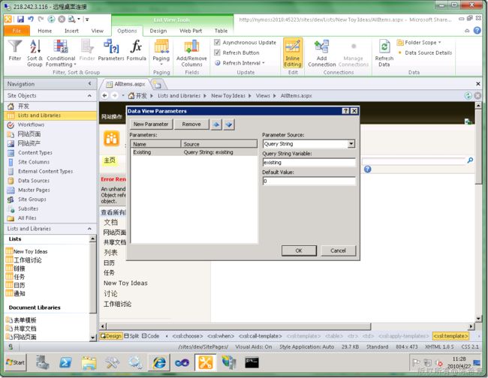Click New Parameter button
Viewport: 488px width, 378px height.
(x=151, y=124)
